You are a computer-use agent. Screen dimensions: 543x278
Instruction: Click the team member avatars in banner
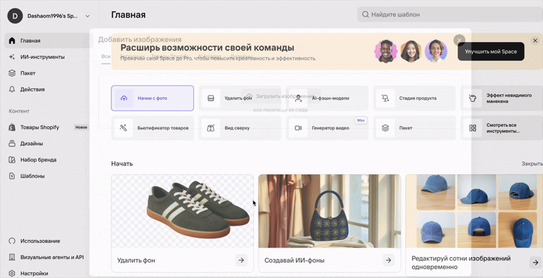coord(411,51)
